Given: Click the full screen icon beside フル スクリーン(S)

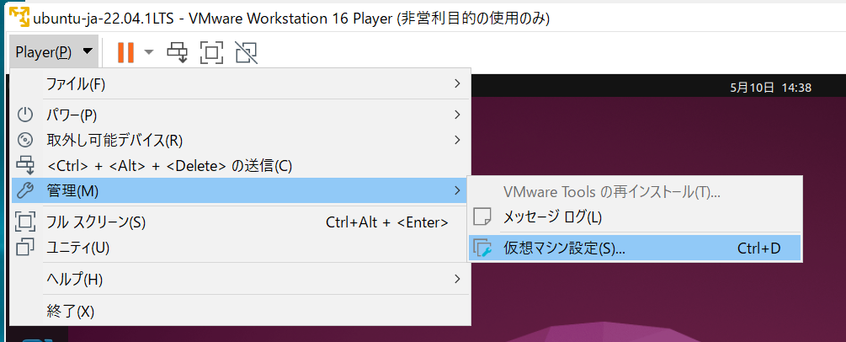Looking at the screenshot, I should point(25,222).
